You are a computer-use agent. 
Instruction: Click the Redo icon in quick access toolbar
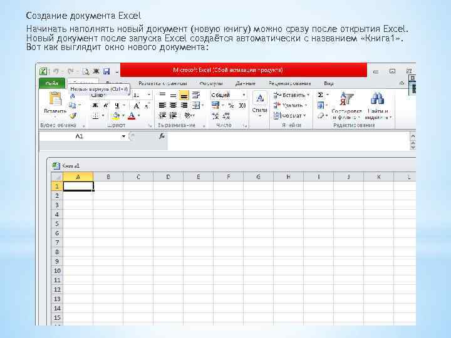(70, 71)
